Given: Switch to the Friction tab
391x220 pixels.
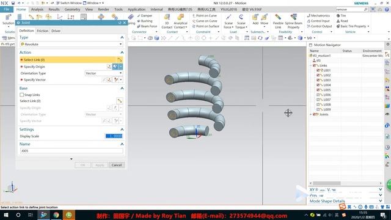Looking at the screenshot, I should coord(43,31).
